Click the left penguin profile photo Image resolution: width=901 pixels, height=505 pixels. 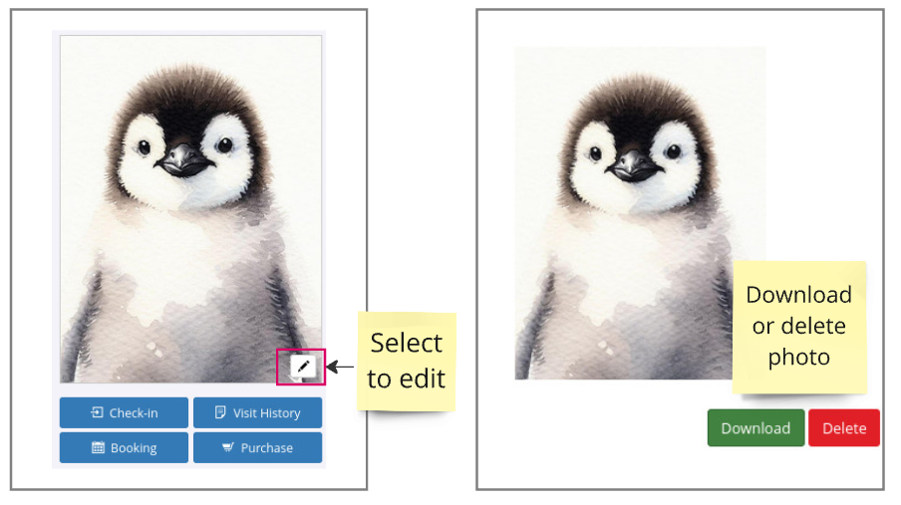click(x=190, y=209)
